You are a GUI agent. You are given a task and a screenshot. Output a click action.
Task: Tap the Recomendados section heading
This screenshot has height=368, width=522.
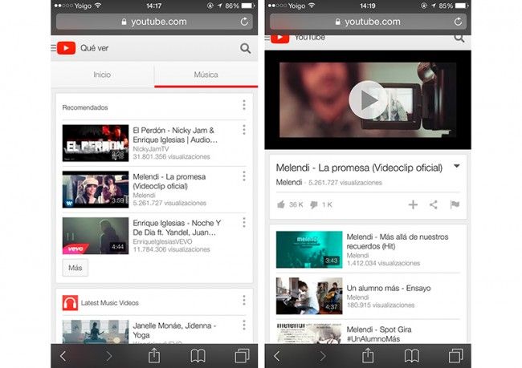(x=85, y=107)
